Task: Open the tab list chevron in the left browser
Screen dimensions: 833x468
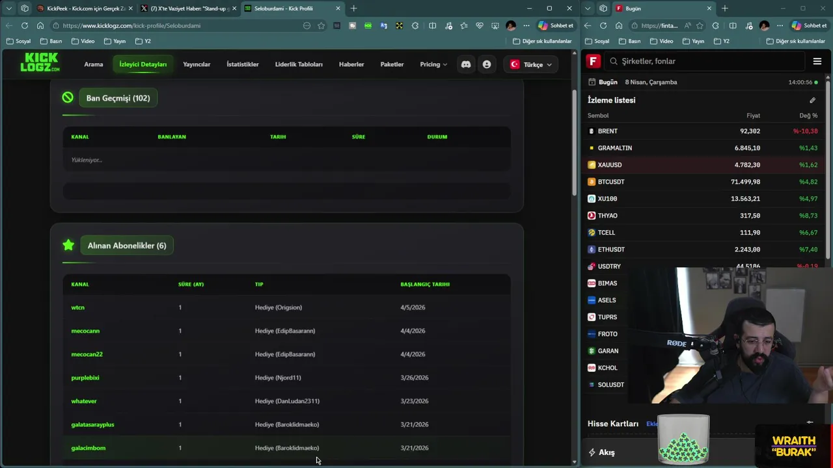Action: pos(8,8)
